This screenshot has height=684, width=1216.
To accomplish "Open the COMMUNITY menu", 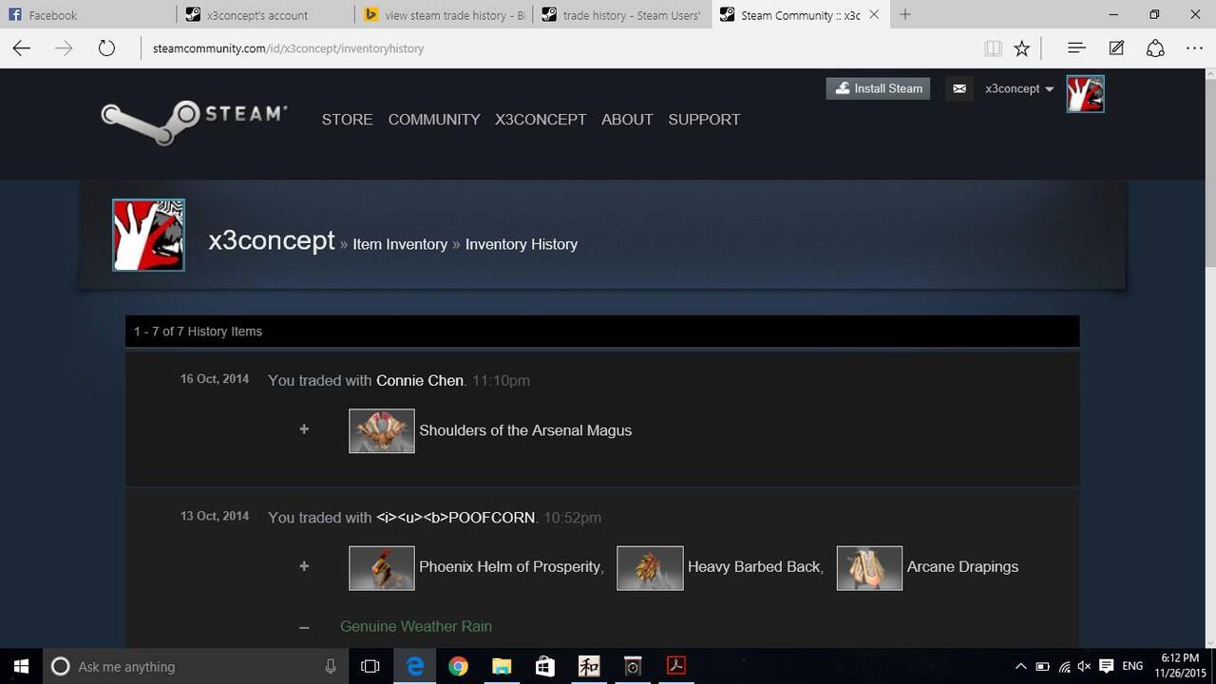I will [x=434, y=120].
